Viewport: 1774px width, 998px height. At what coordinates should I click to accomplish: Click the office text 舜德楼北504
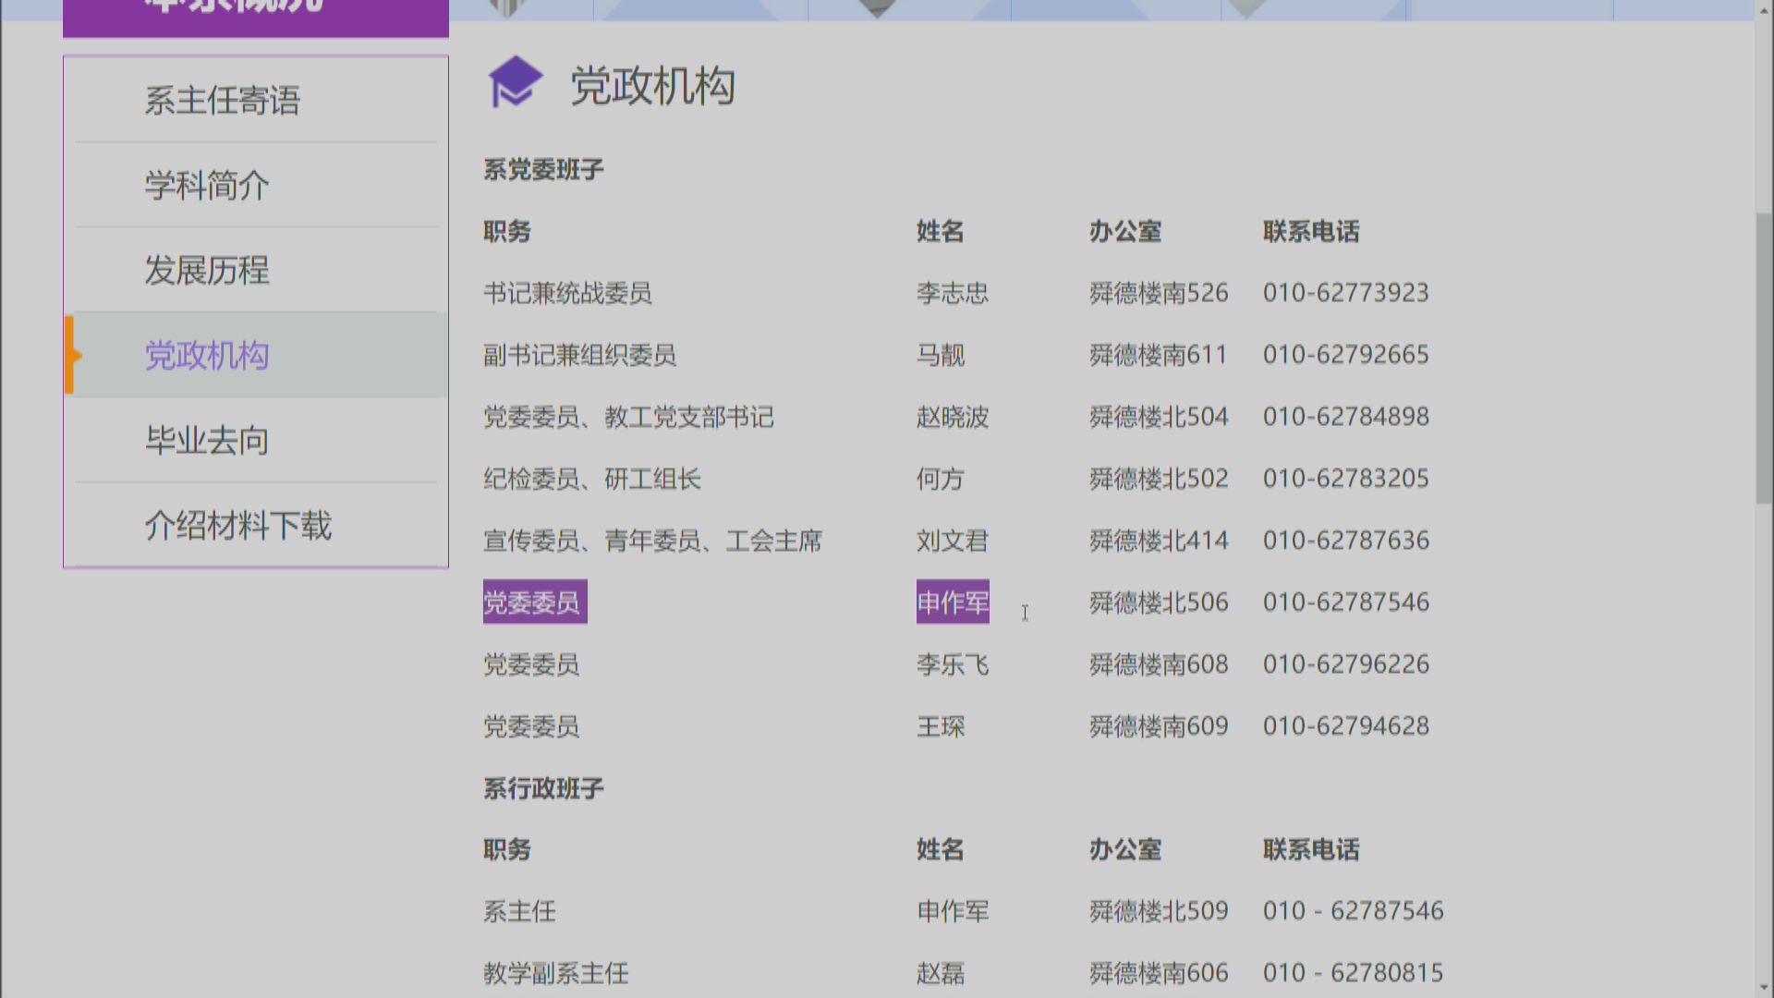click(1158, 416)
